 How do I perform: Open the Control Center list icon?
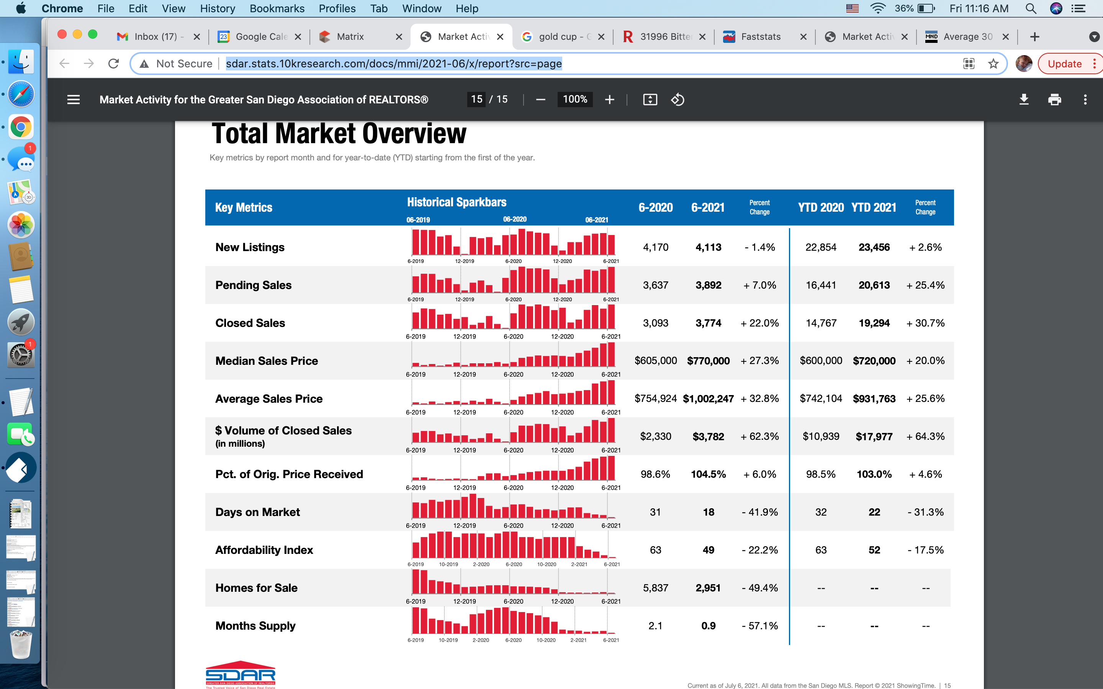tap(1078, 9)
